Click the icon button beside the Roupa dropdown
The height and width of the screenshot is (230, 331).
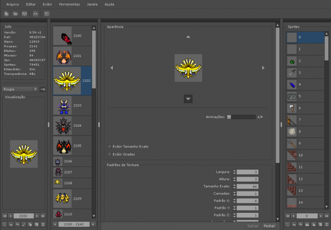43,89
